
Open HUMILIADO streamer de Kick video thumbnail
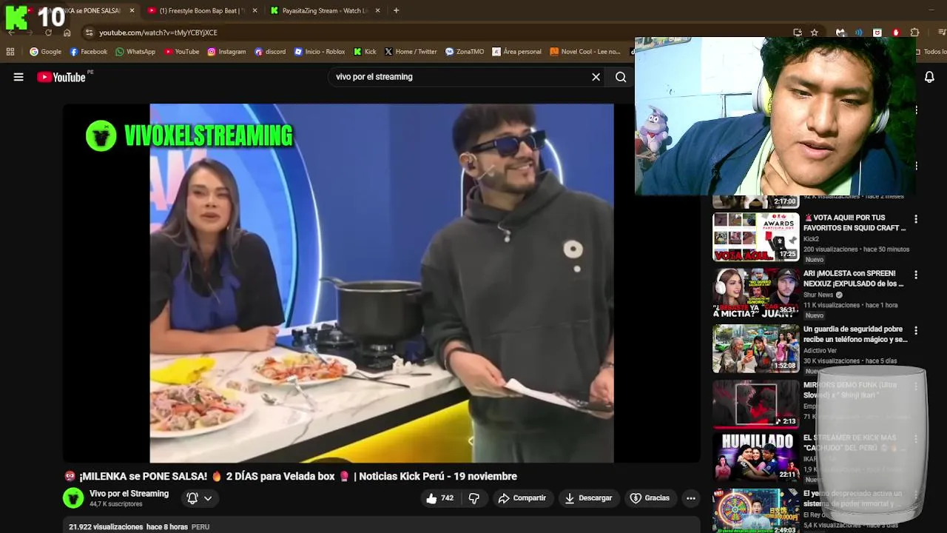click(x=755, y=457)
